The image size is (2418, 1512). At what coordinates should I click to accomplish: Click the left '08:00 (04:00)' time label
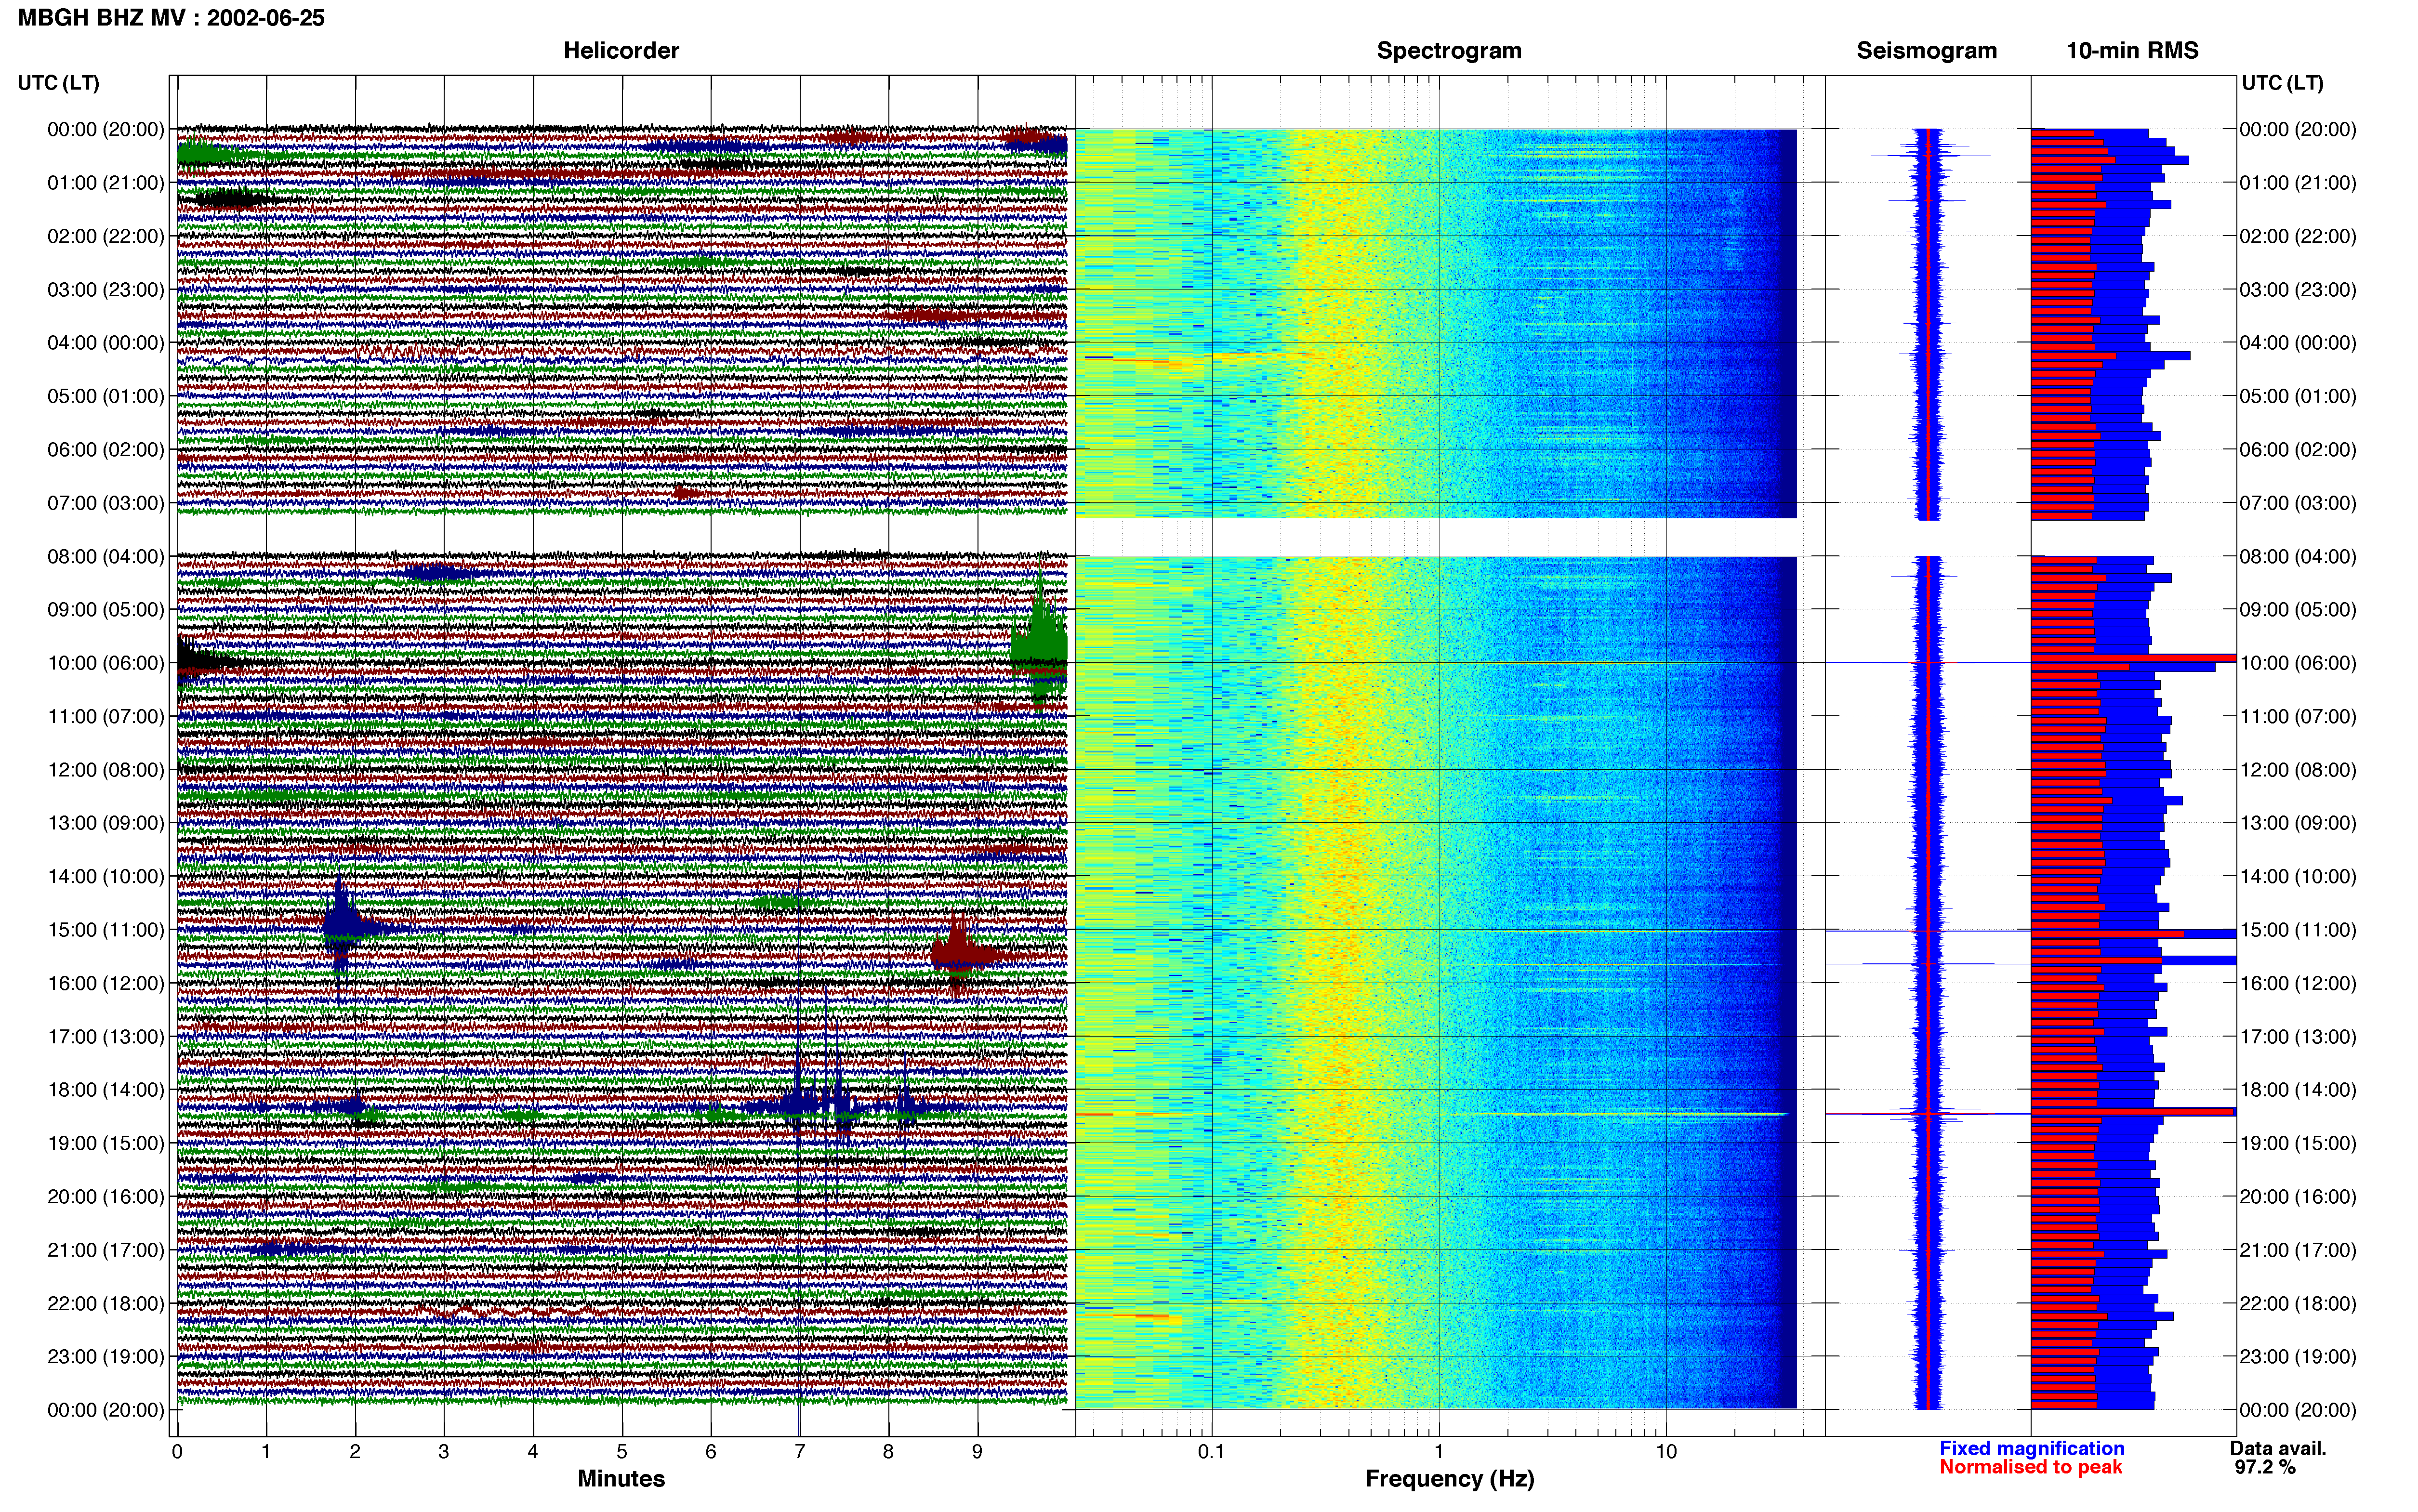106,556
